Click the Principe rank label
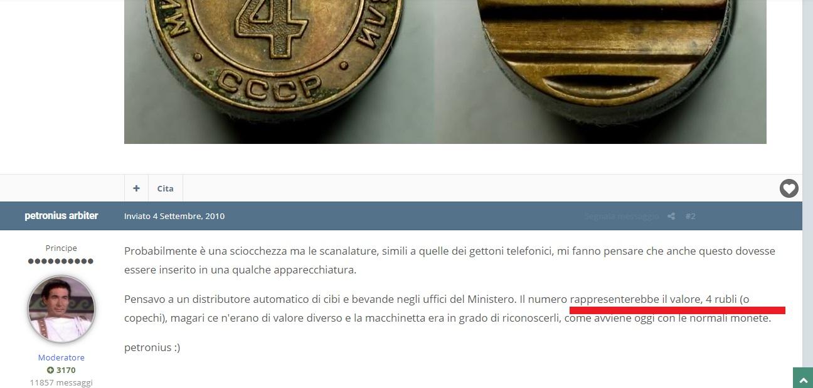This screenshot has width=813, height=388. 61,248
